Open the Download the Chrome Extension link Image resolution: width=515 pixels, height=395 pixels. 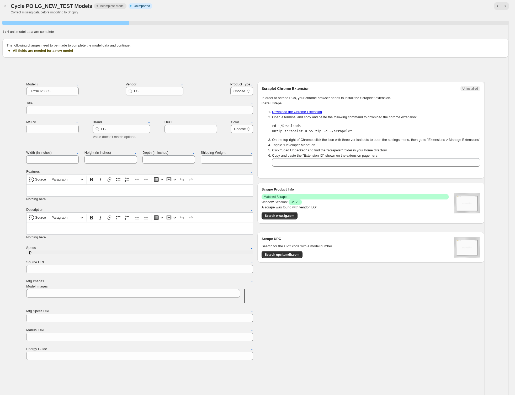pyautogui.click(x=297, y=112)
